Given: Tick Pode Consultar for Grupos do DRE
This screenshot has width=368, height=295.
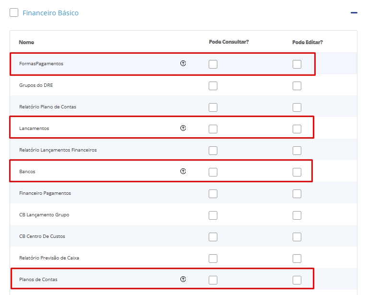Looking at the screenshot, I should click(x=213, y=86).
